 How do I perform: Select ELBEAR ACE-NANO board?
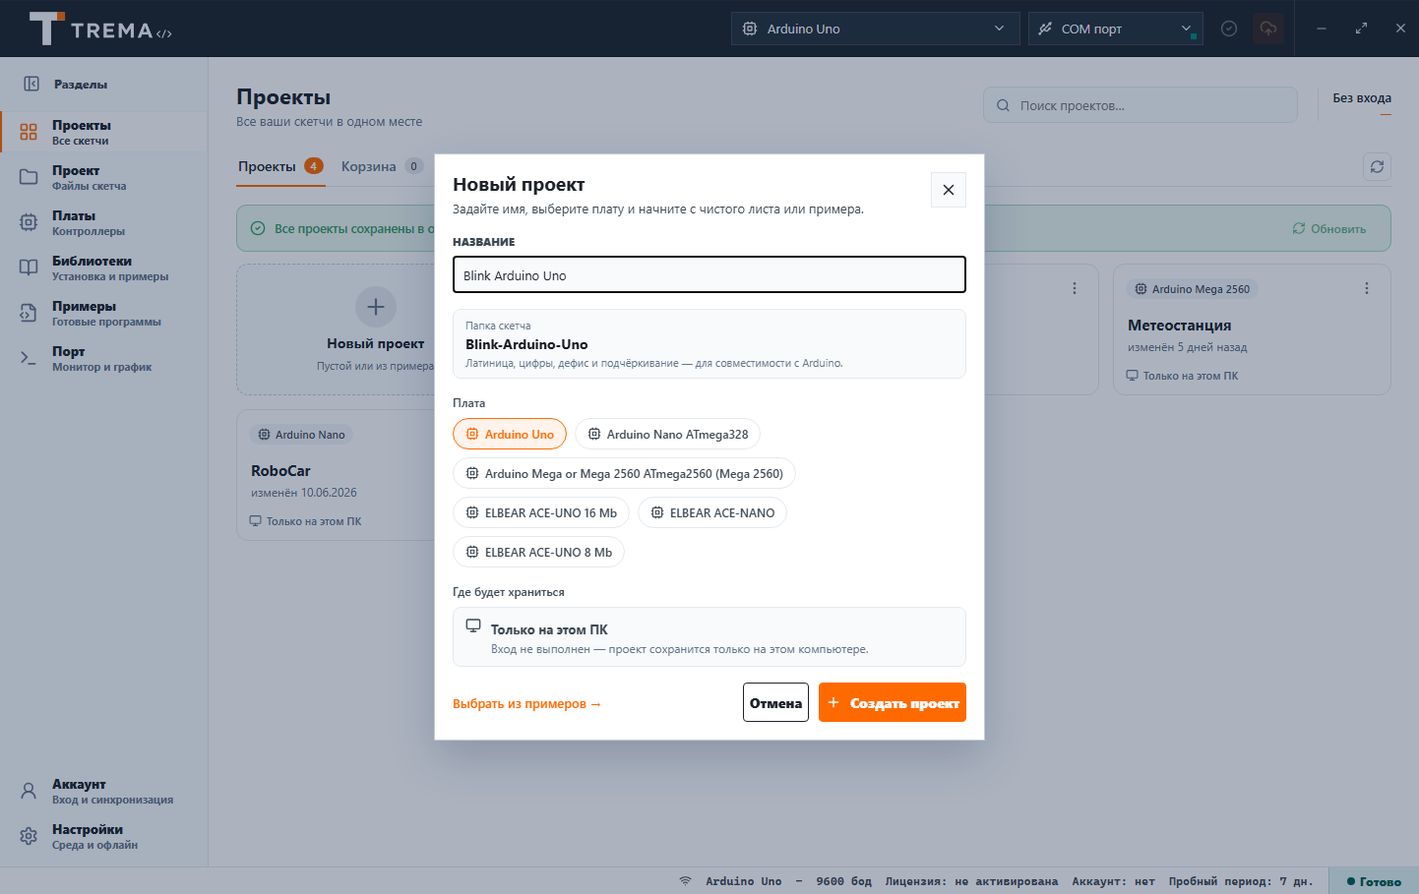click(x=712, y=512)
